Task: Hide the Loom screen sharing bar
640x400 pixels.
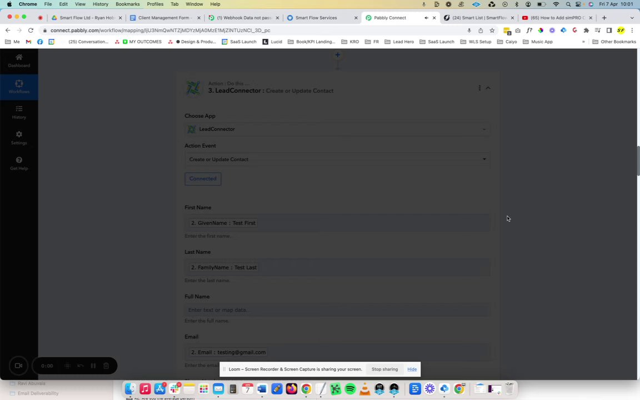Action: click(412, 369)
